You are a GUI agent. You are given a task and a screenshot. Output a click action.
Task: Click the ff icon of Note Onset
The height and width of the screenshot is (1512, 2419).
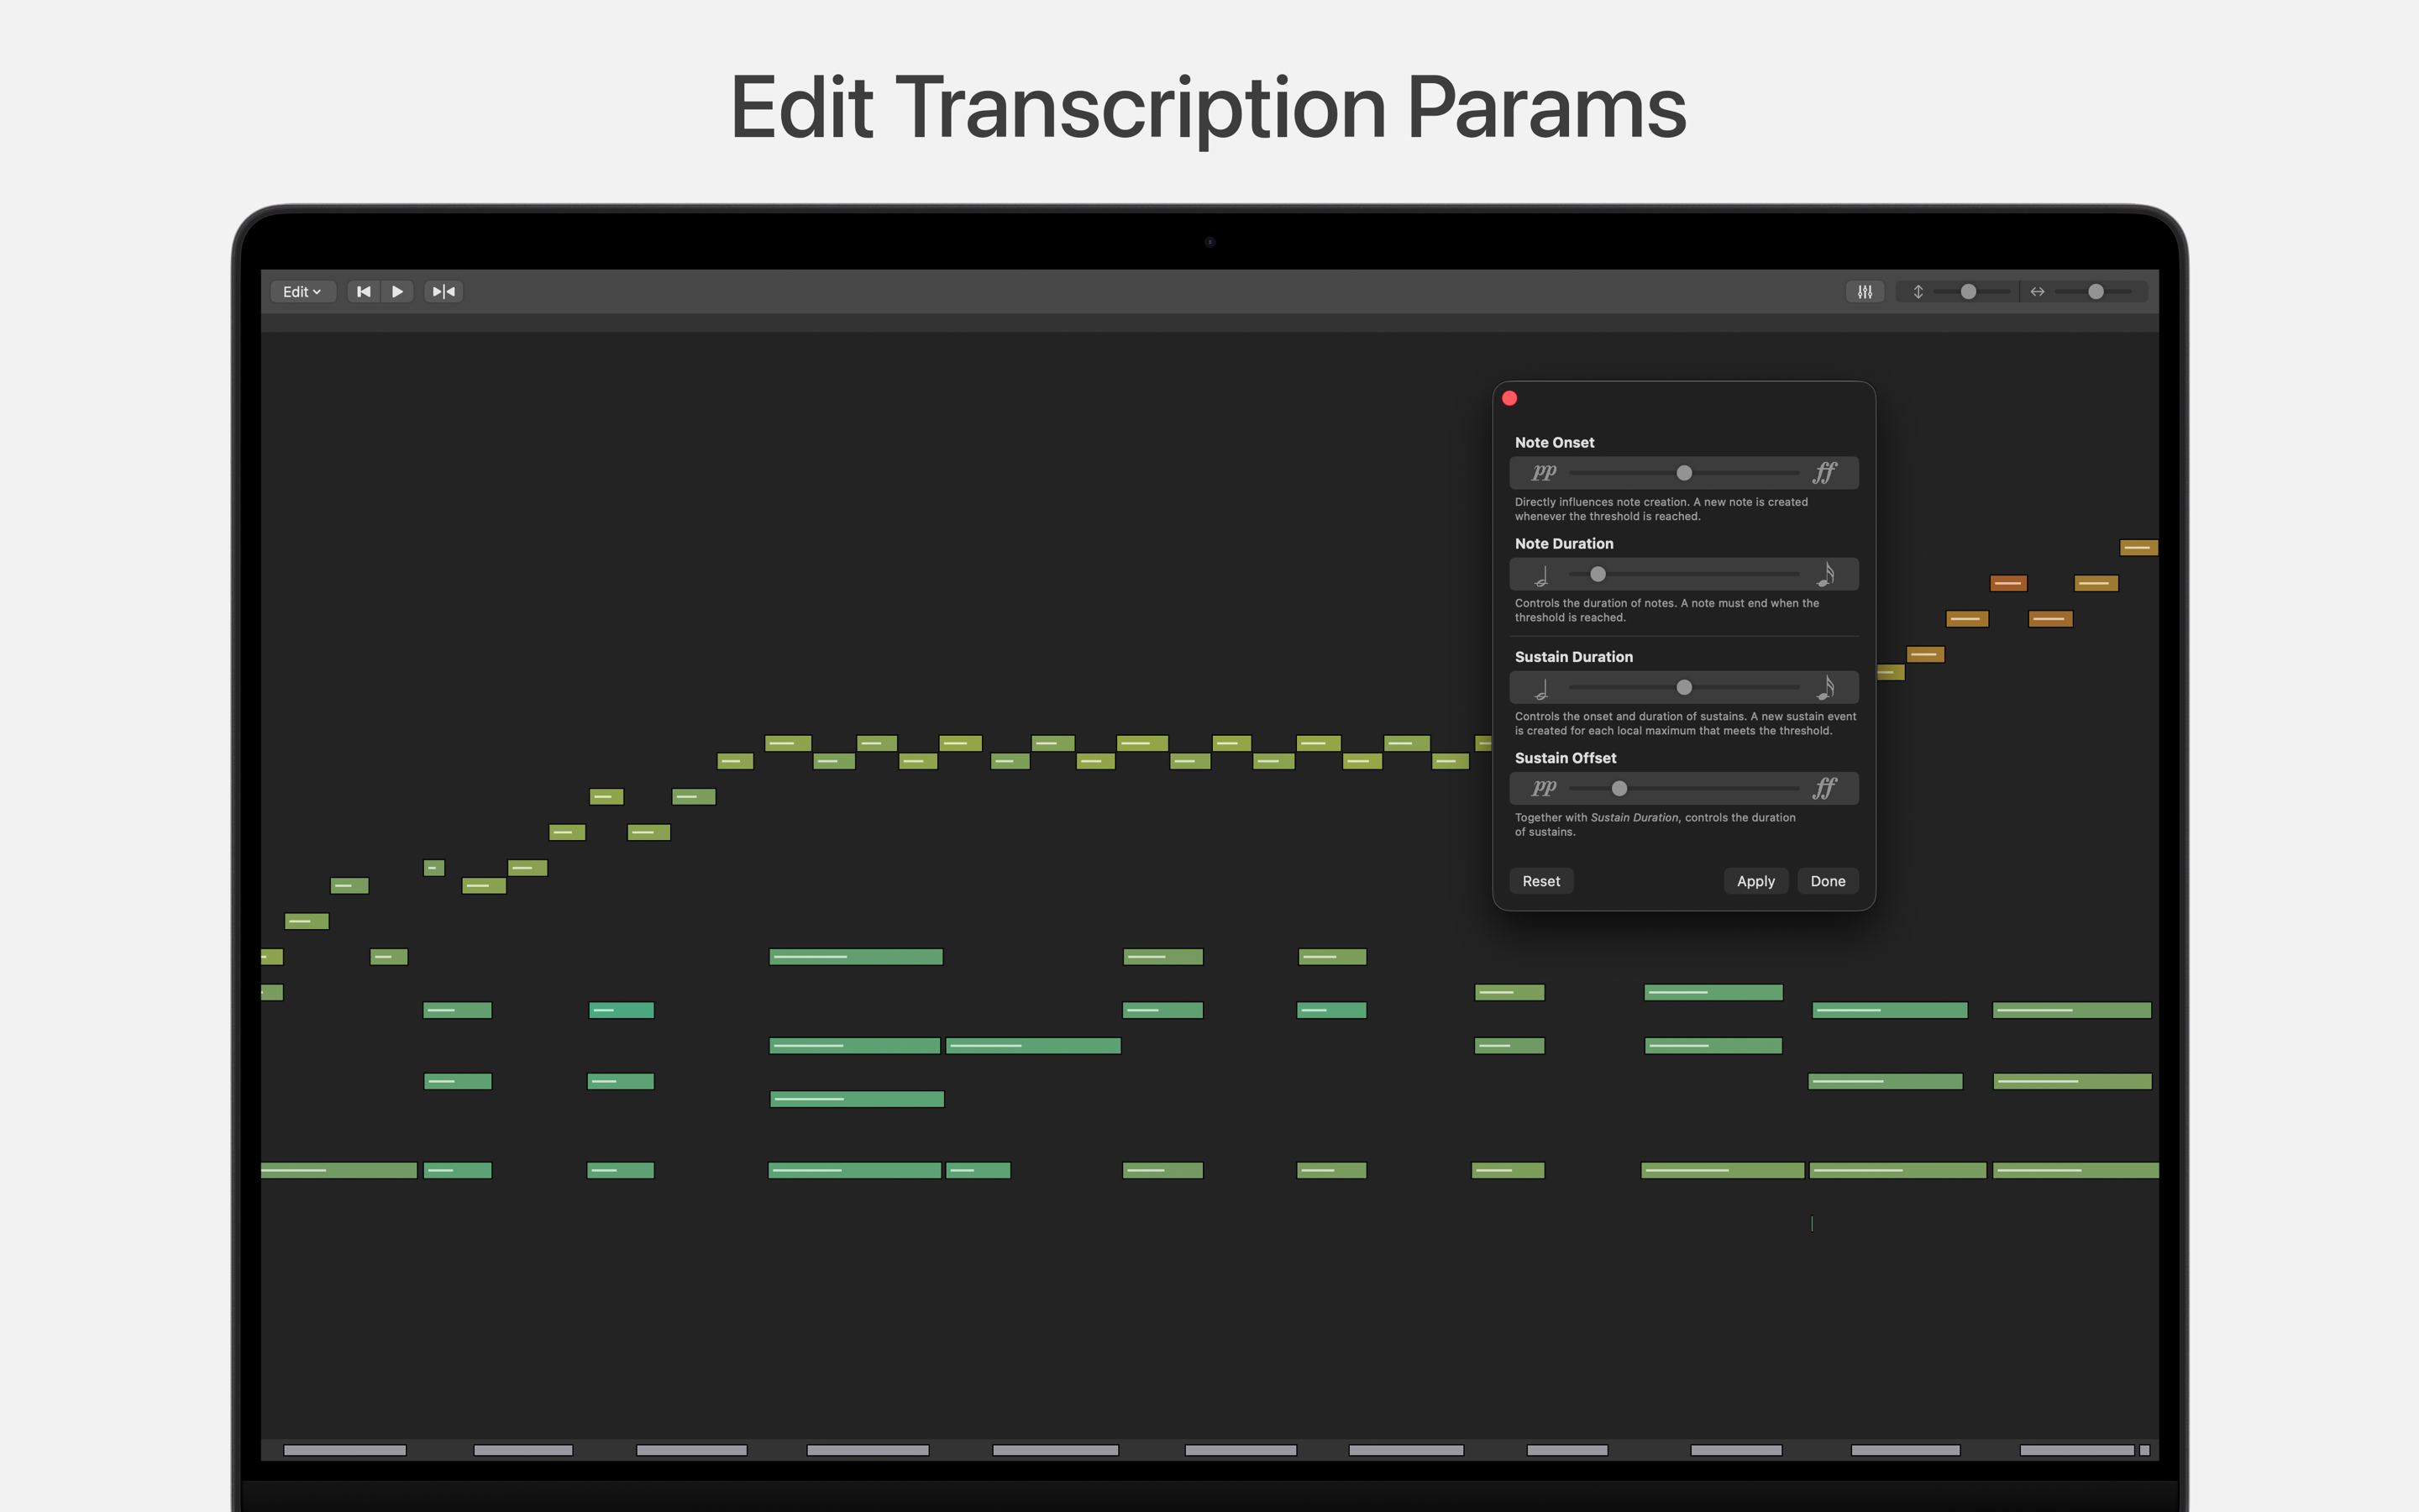(1825, 472)
